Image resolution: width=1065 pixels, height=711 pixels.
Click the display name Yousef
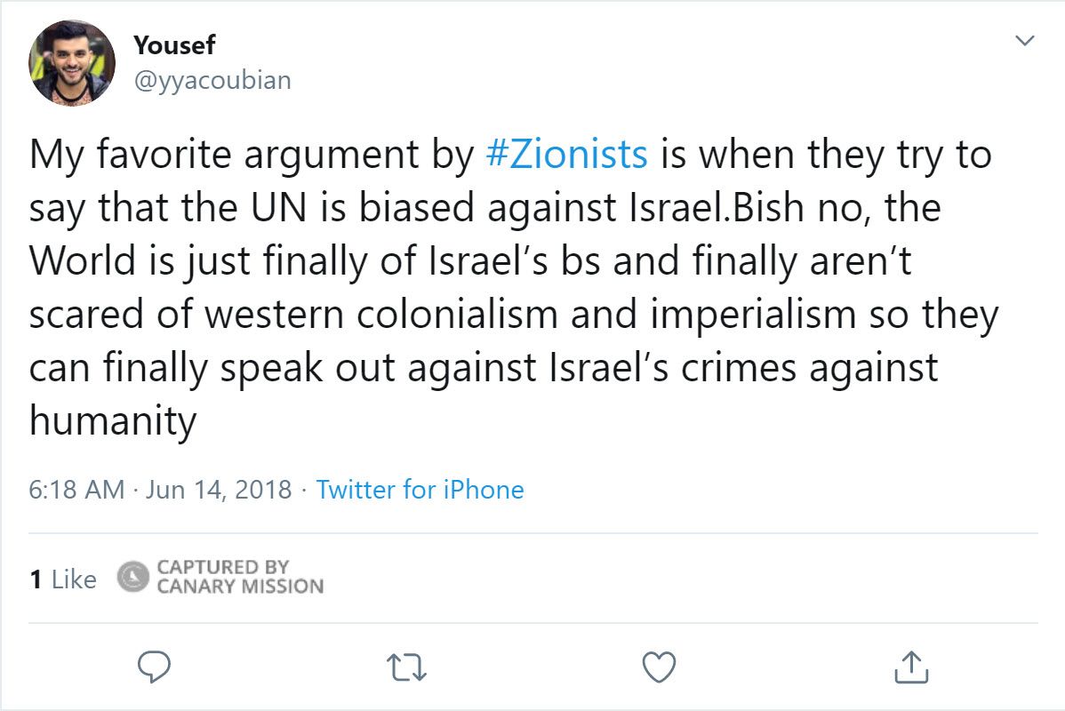pos(174,44)
